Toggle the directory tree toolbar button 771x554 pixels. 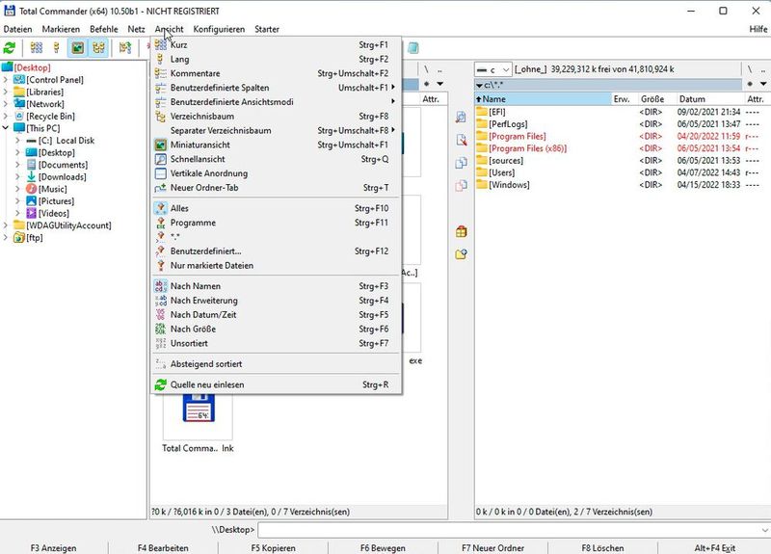click(98, 47)
